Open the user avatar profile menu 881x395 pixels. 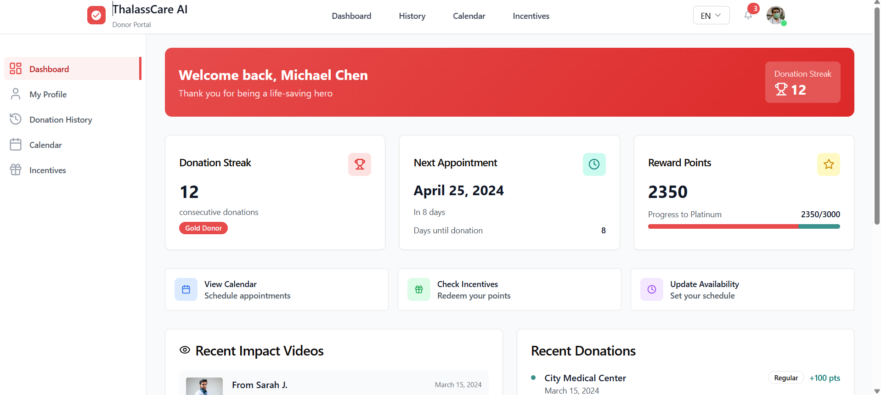(776, 16)
